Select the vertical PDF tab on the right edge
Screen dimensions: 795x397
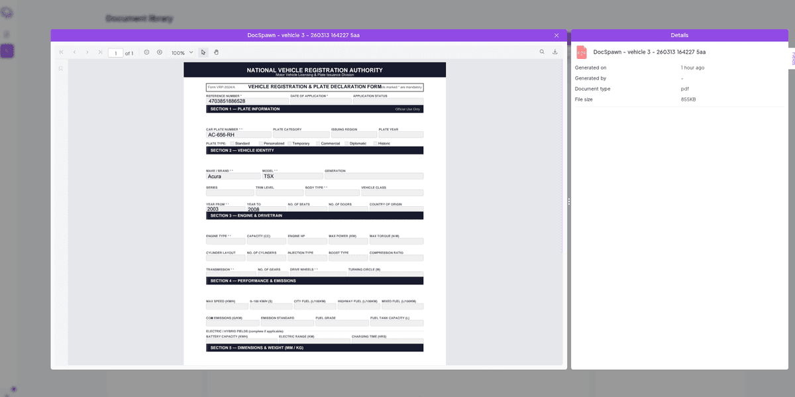tap(791, 60)
